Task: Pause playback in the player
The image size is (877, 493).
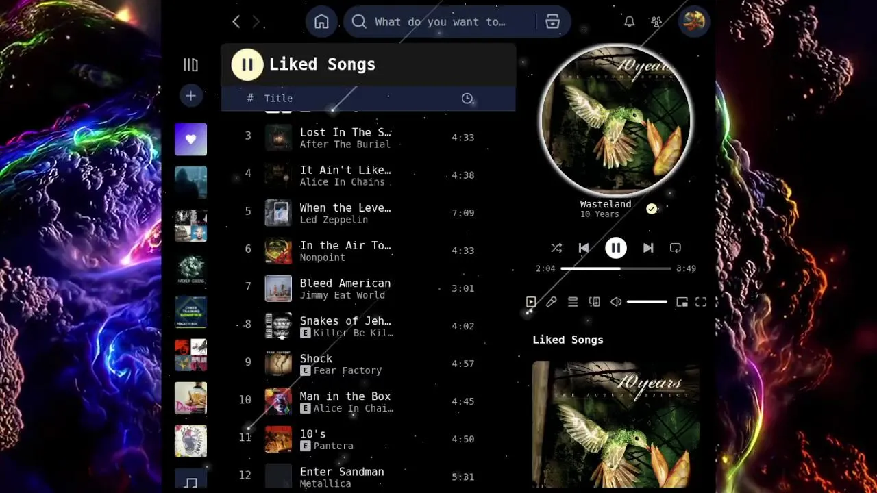Action: click(616, 248)
